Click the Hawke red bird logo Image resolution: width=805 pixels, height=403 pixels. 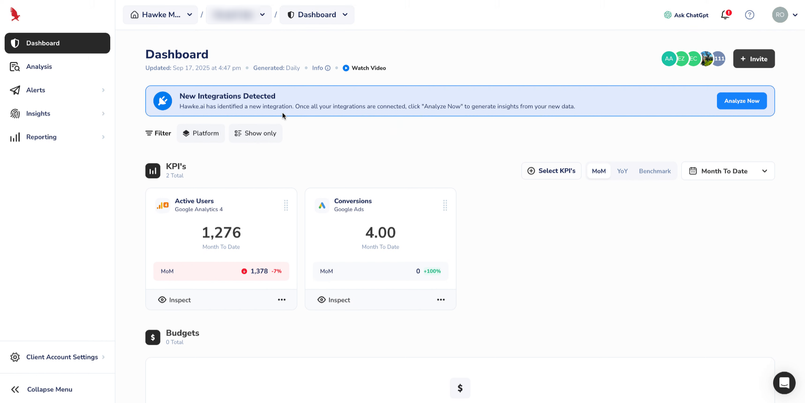(x=15, y=15)
